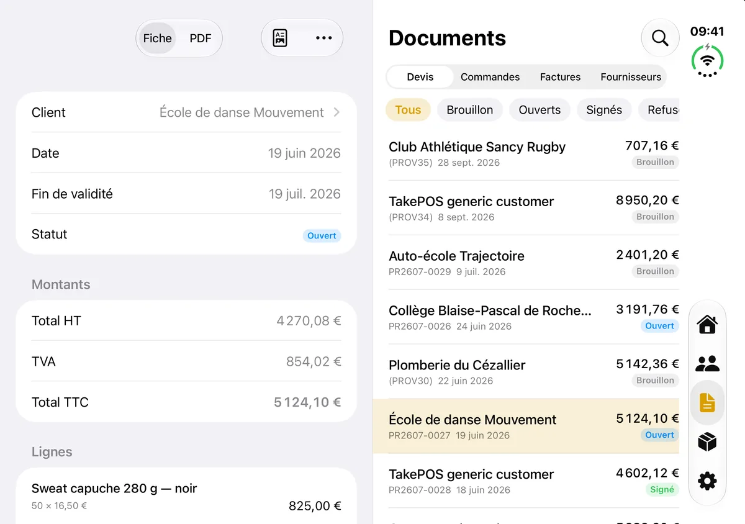Viewport: 745px width, 524px height.
Task: Open the contact card image icon
Action: tap(281, 38)
